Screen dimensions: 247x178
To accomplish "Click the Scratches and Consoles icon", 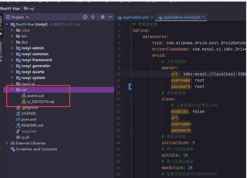I will pyautogui.click(x=13, y=149).
